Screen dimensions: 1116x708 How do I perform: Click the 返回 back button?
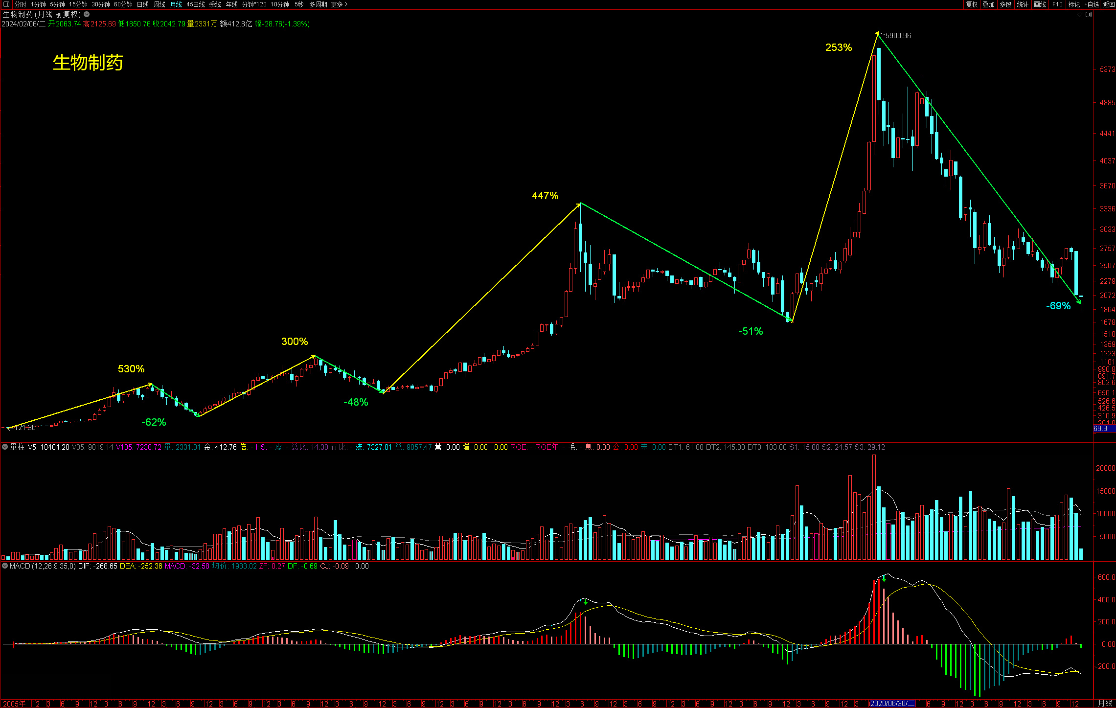pyautogui.click(x=1109, y=4)
